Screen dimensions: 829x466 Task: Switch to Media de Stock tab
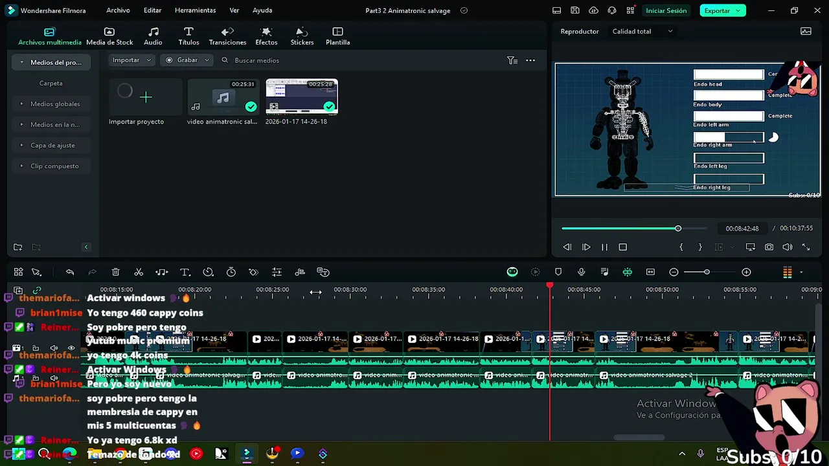pyautogui.click(x=109, y=36)
